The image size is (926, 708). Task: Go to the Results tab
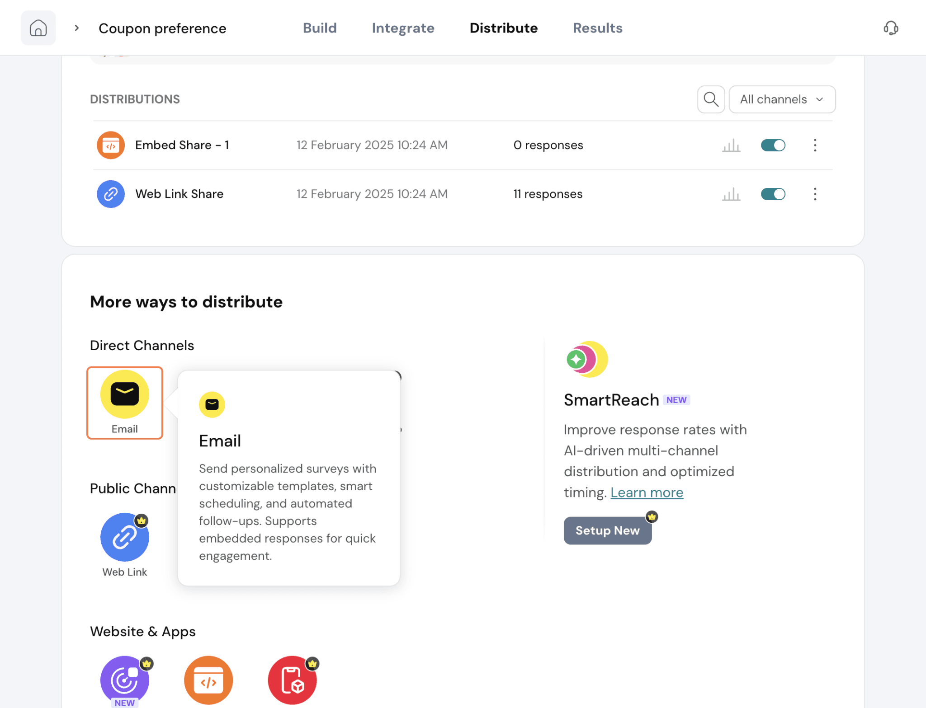pyautogui.click(x=597, y=28)
